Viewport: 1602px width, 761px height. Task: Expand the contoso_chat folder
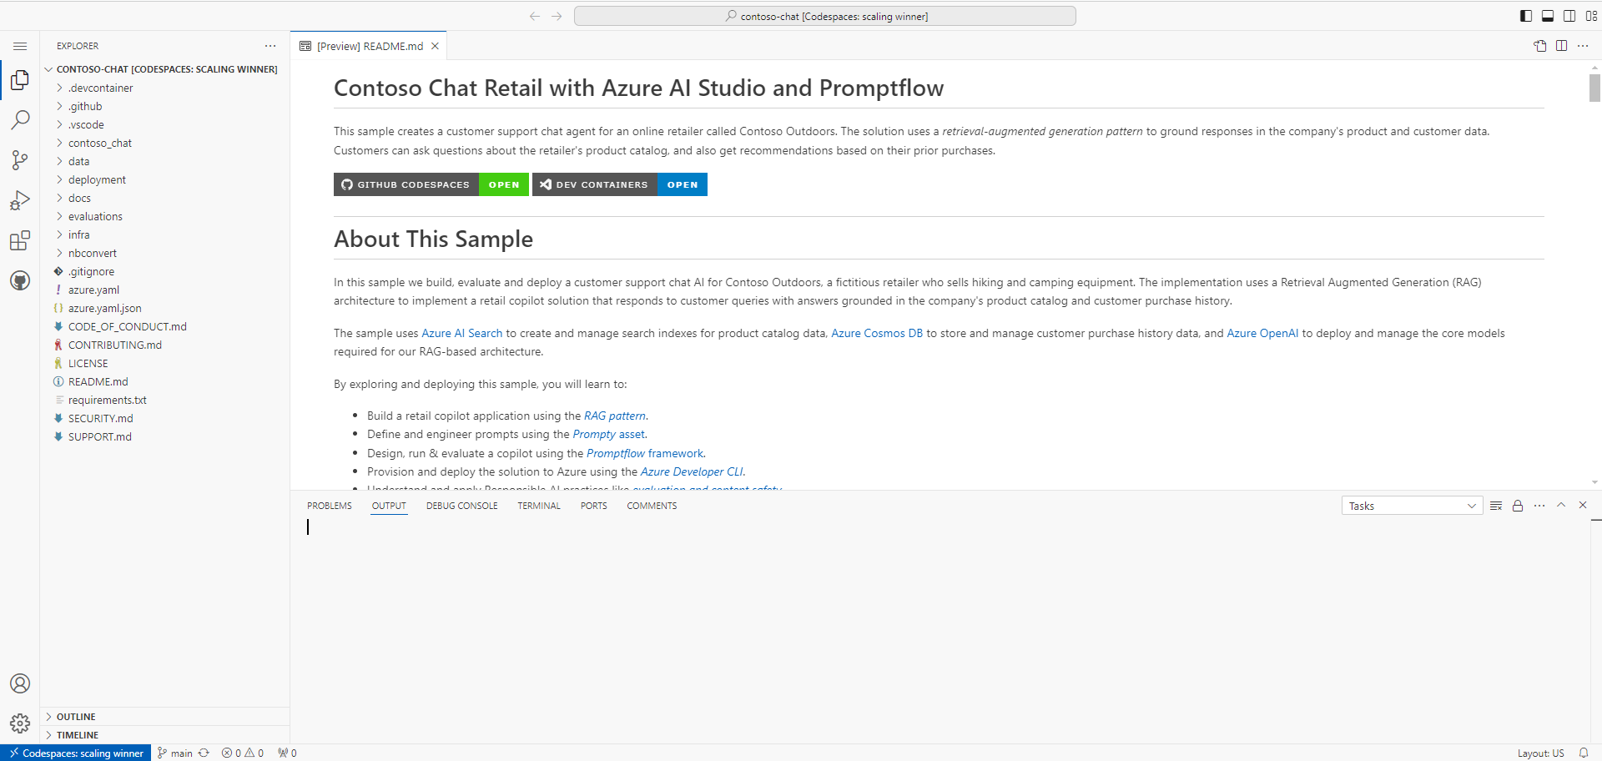tap(99, 143)
